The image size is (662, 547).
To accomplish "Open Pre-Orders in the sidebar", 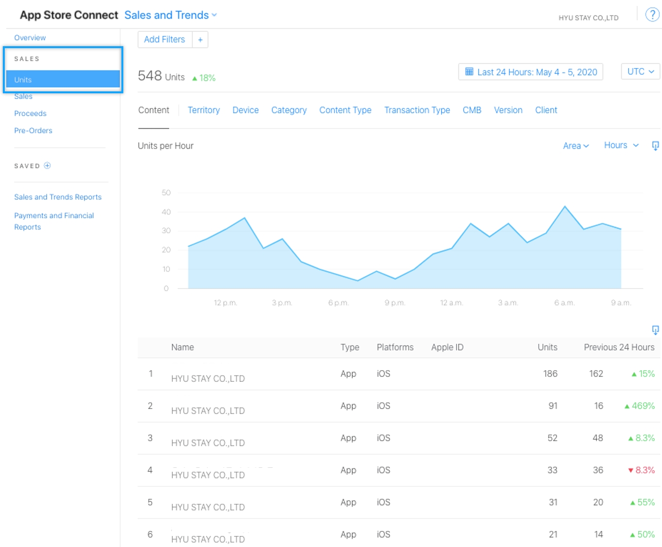I will point(33,131).
